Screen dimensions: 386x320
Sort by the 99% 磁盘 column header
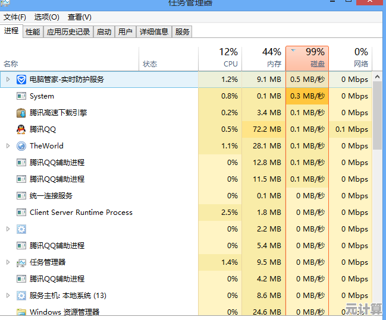tap(307, 59)
